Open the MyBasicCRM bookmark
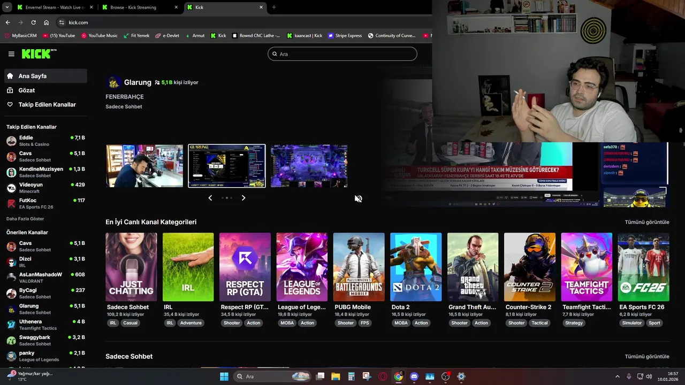Viewport: 685px width, 385px height. [x=20, y=36]
